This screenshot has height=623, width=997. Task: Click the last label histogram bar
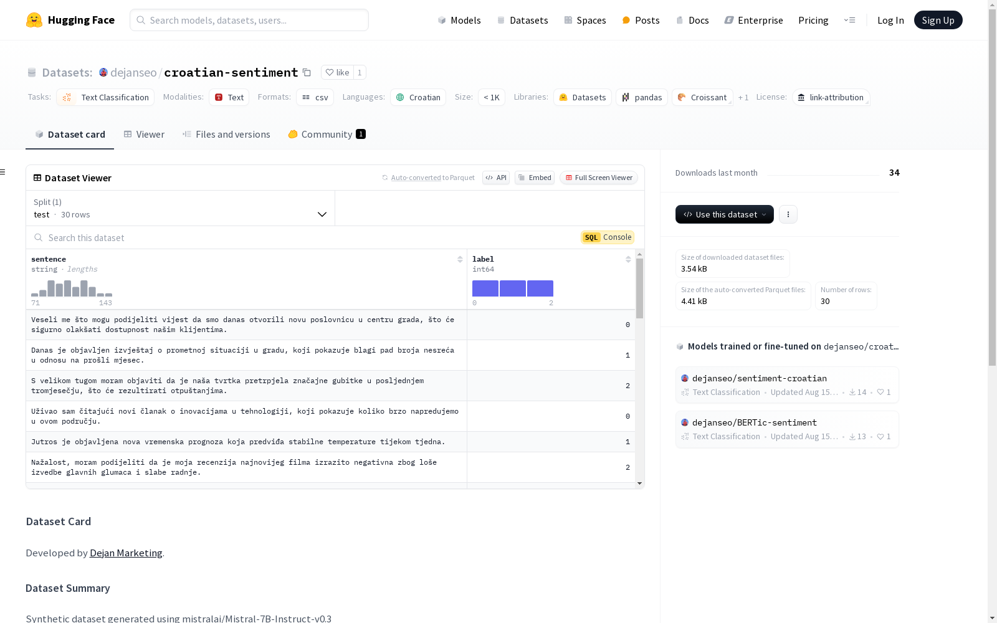(540, 288)
